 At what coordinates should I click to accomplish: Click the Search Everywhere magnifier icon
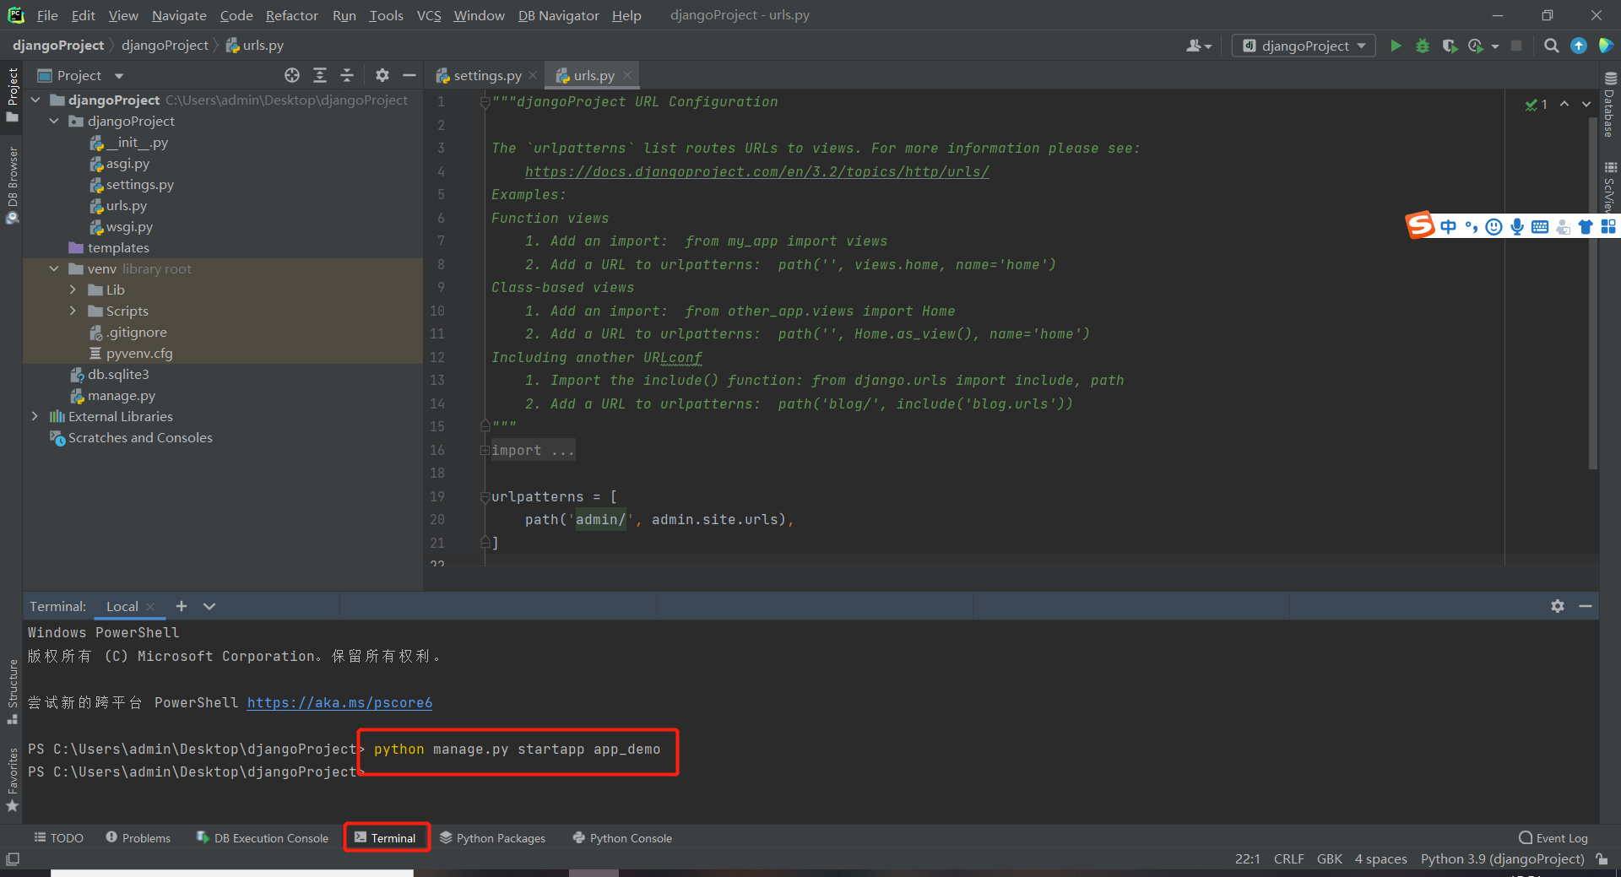(x=1552, y=46)
